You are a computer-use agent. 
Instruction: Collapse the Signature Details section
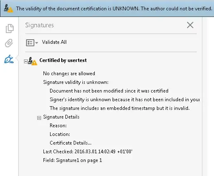pyautogui.click(x=39, y=118)
